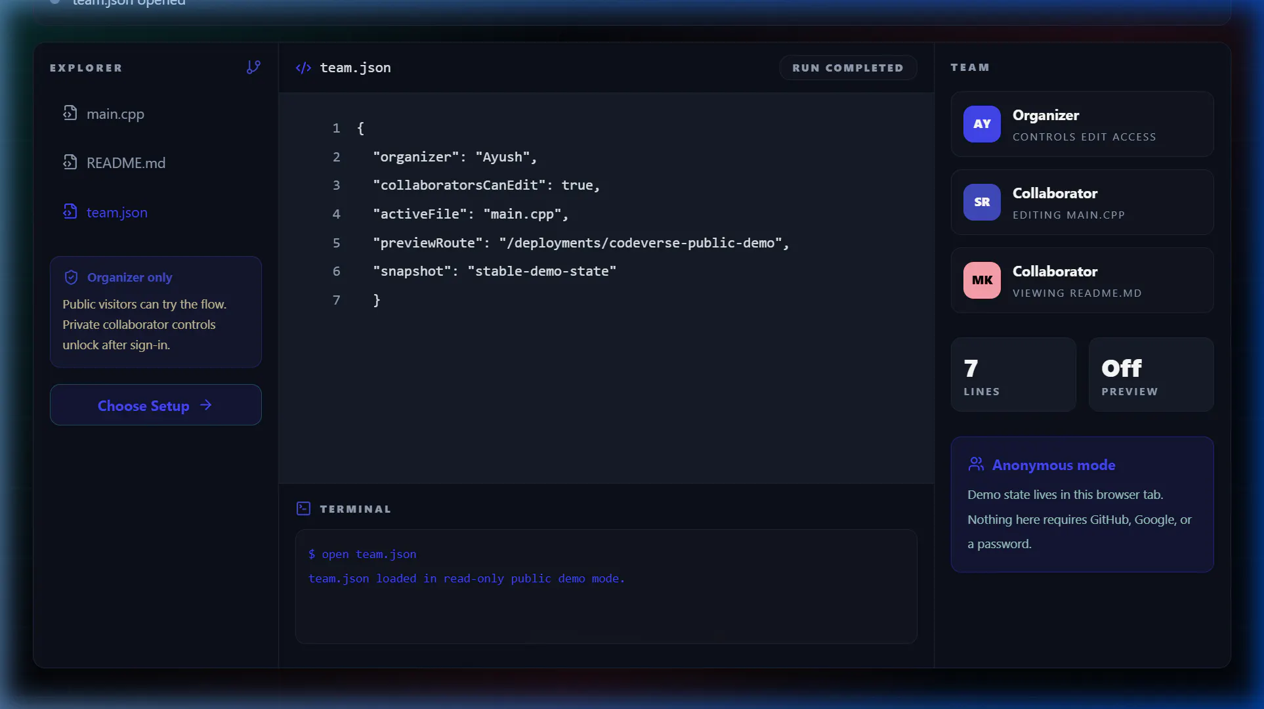The width and height of the screenshot is (1264, 709).
Task: Select the Collaborator viewing README.md card
Action: click(x=1082, y=280)
